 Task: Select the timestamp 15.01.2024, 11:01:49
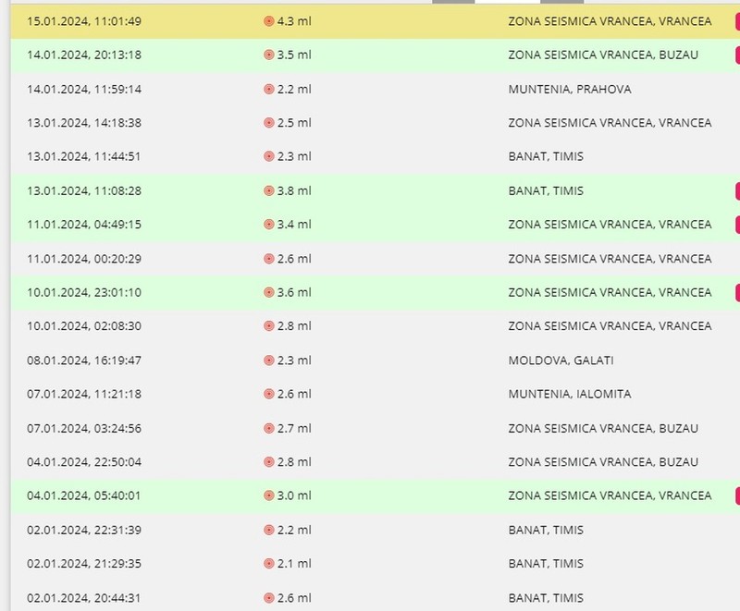point(84,21)
